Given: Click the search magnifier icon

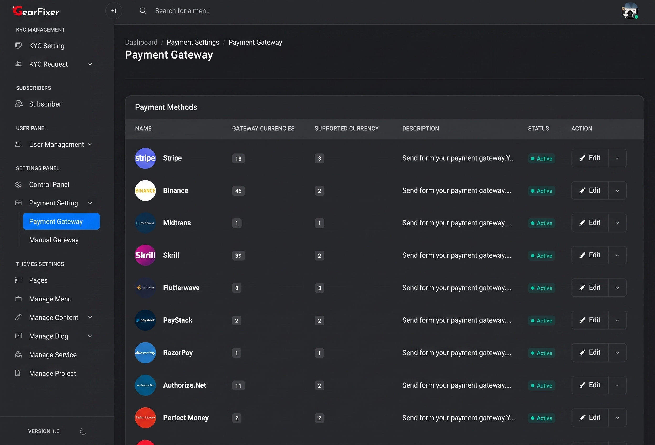Looking at the screenshot, I should point(143,11).
